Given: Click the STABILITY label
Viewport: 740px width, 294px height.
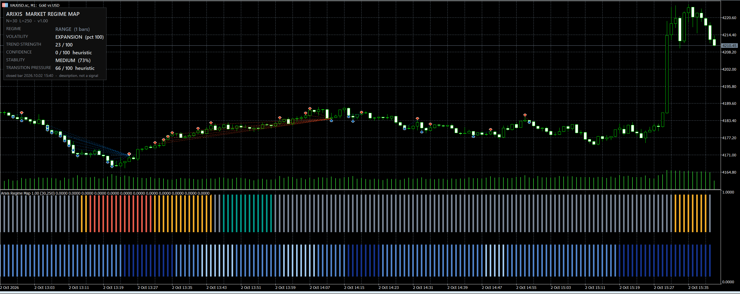Looking at the screenshot, I should click(x=16, y=60).
